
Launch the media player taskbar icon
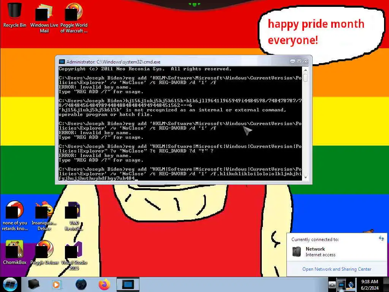(56, 284)
